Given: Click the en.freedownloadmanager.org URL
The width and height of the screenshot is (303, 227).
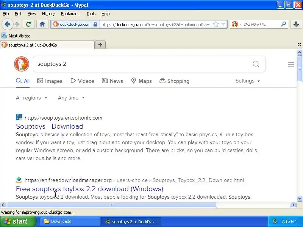Looking at the screenshot, I should [x=68, y=180].
